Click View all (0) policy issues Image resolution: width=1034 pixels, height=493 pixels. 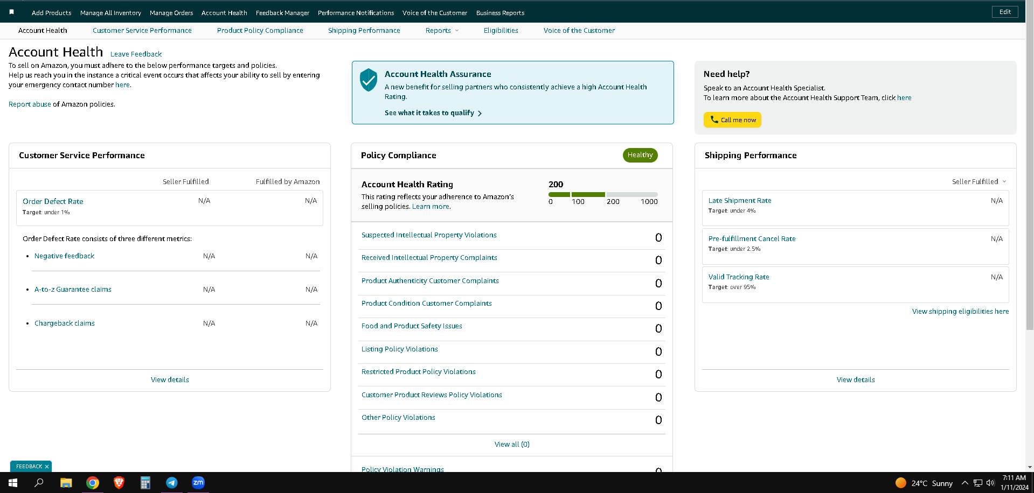coord(512,445)
